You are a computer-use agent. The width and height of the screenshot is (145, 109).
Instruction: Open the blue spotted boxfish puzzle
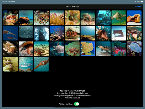point(134,49)
